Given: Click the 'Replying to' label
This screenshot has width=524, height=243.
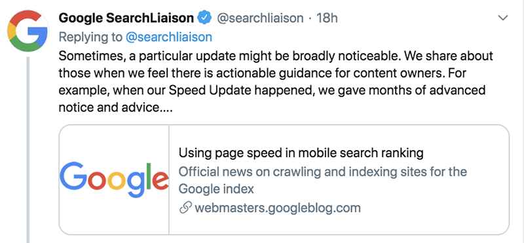Looking at the screenshot, I should point(90,37).
